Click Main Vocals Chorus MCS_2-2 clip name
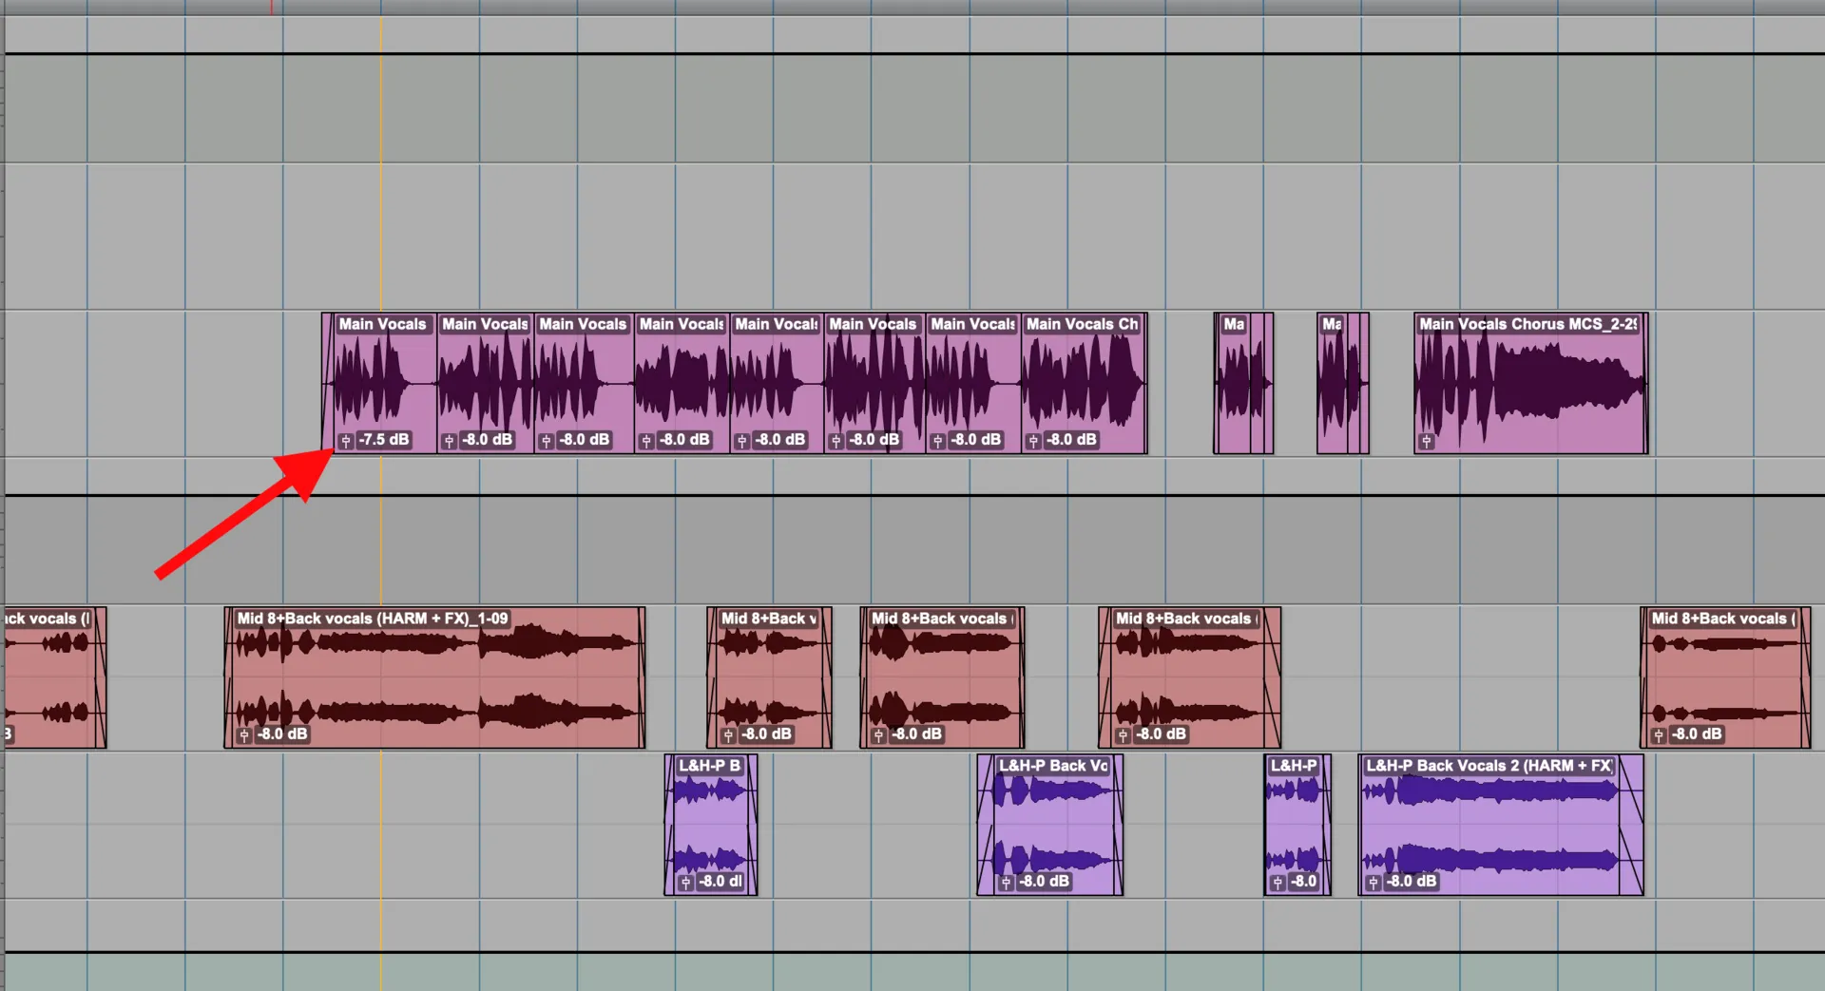Viewport: 1825px width, 991px height. (1527, 324)
